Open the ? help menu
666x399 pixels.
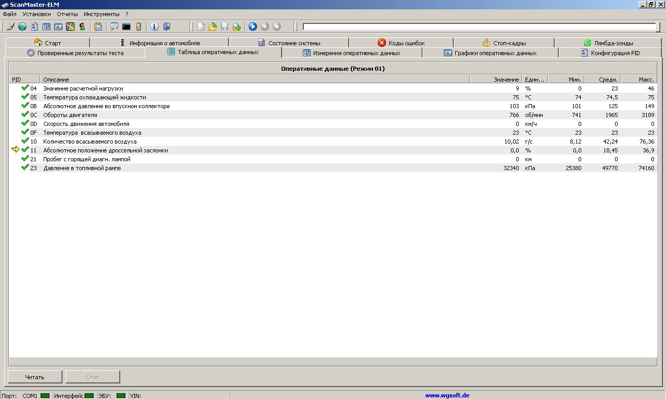[127, 14]
